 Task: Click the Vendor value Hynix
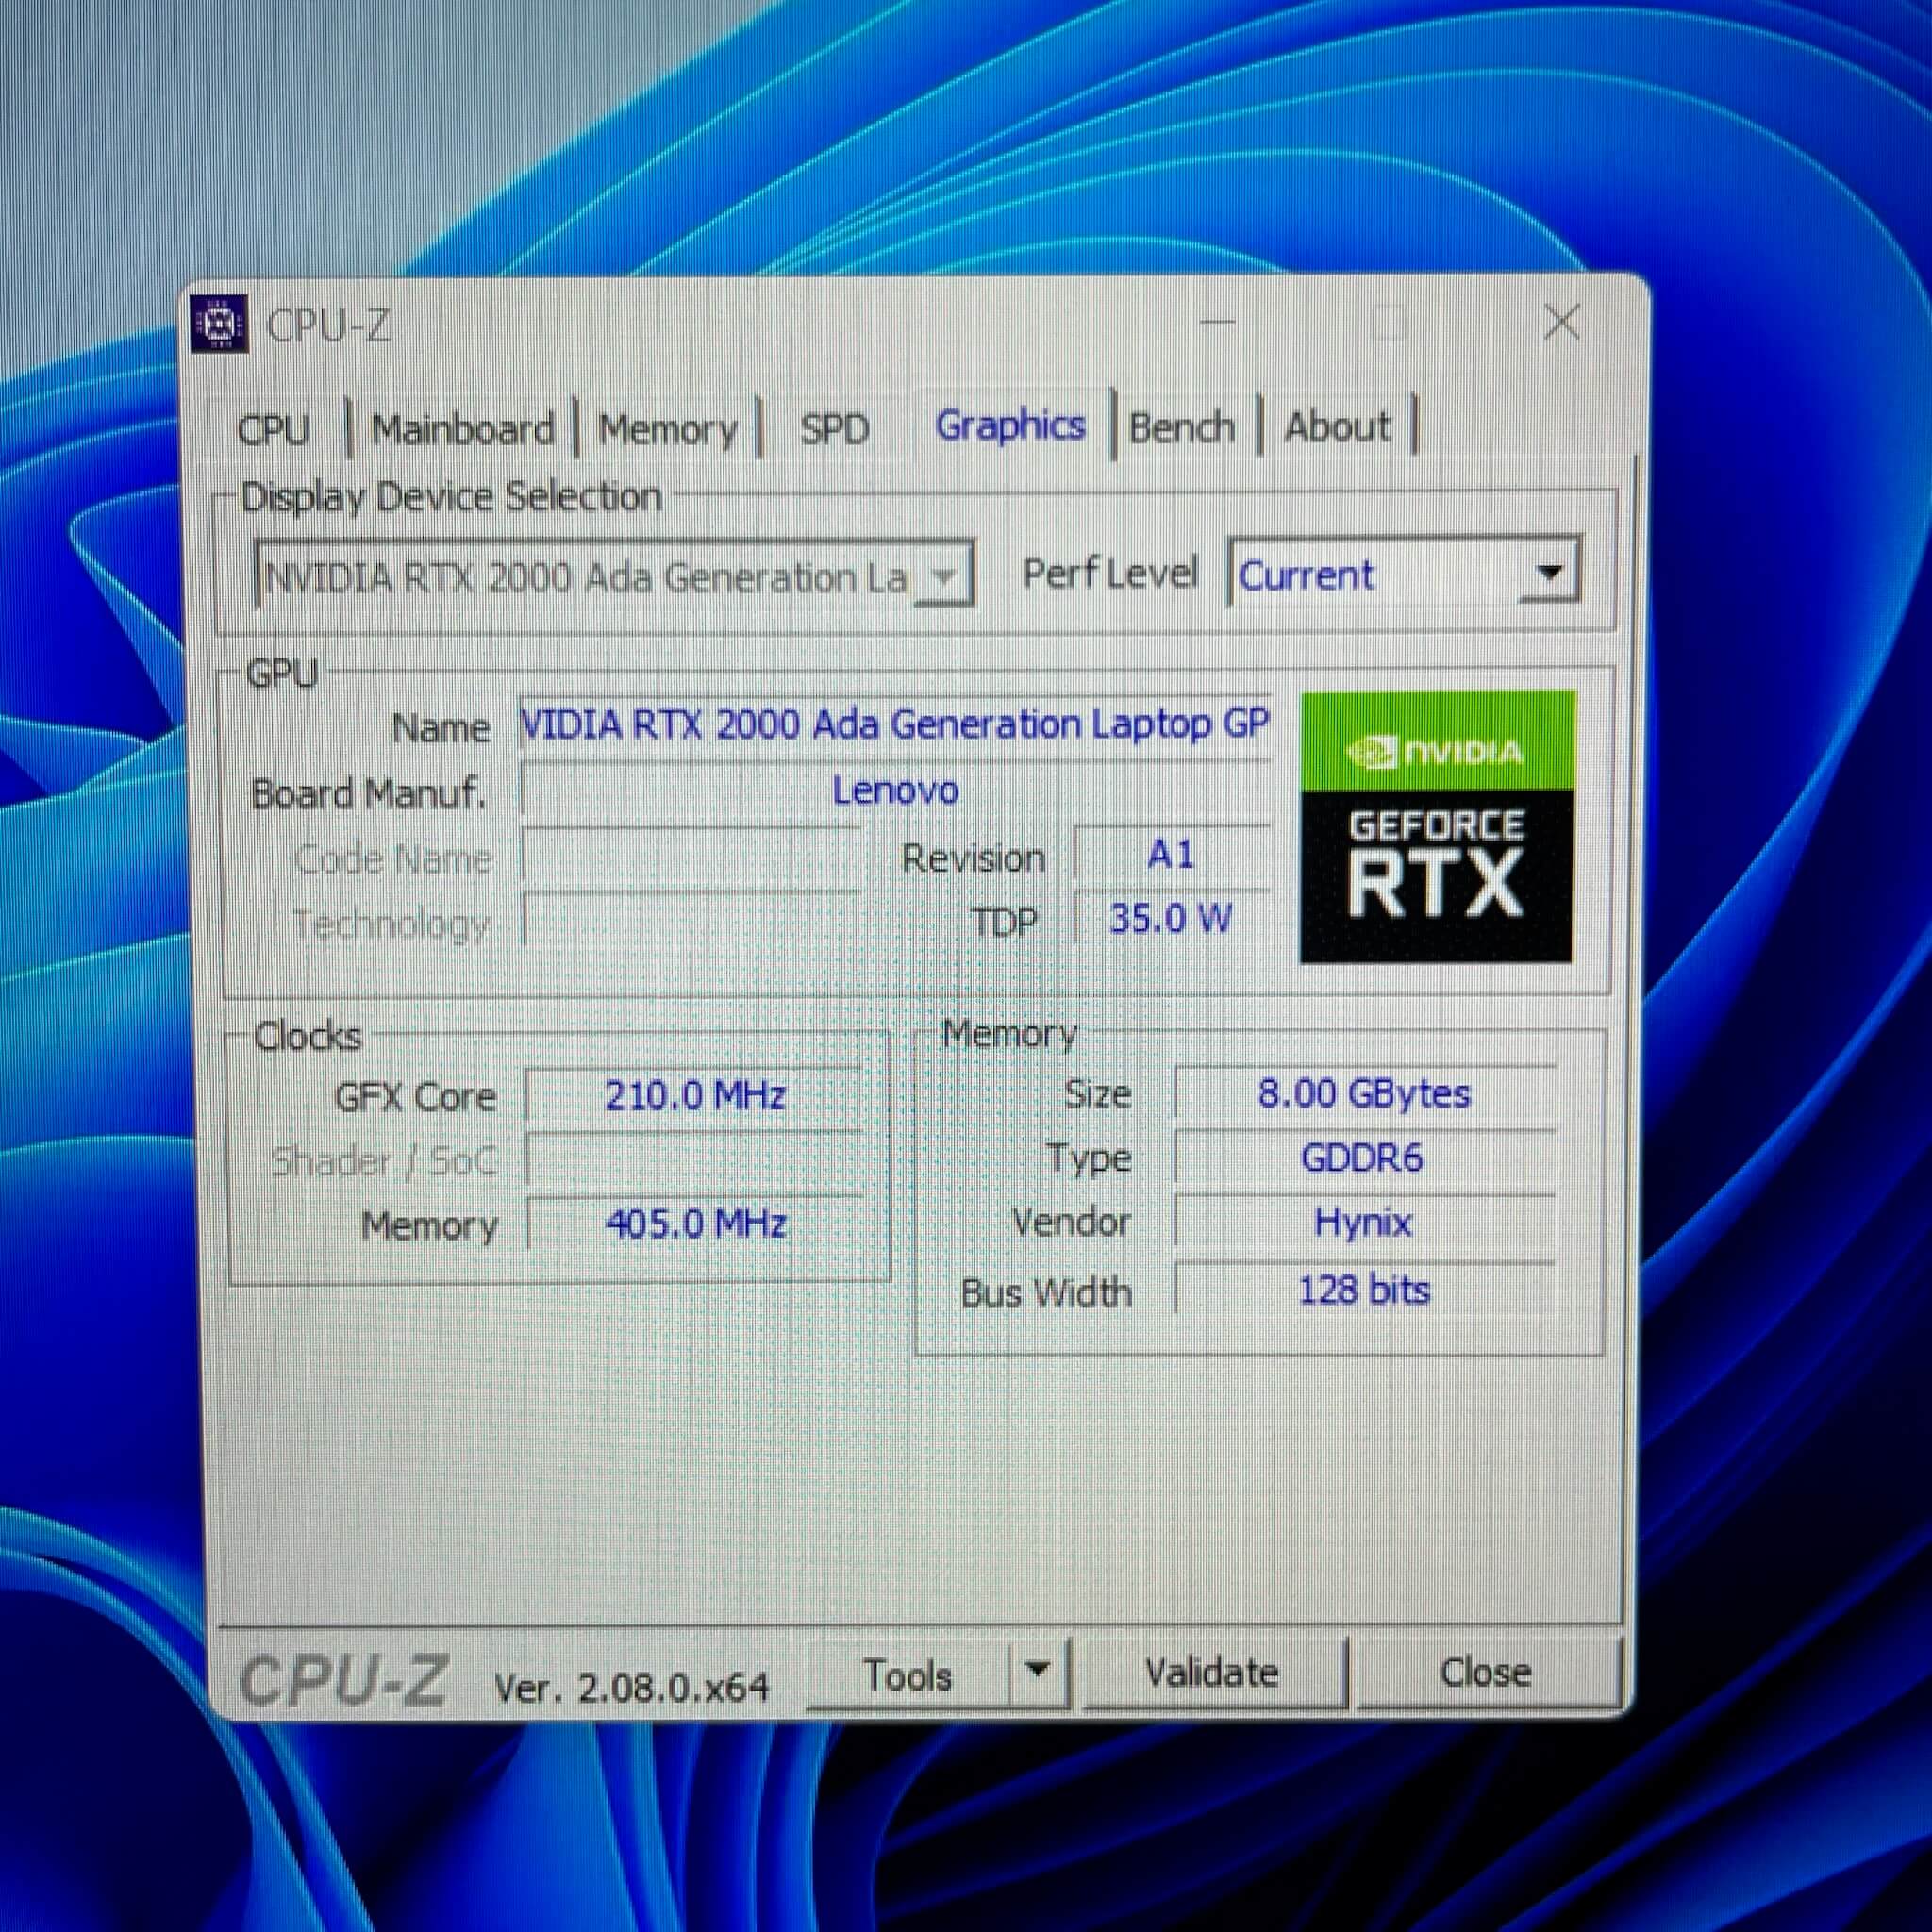tap(1364, 1222)
